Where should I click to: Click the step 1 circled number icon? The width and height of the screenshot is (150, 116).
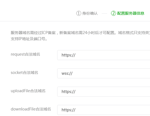tap(79, 13)
